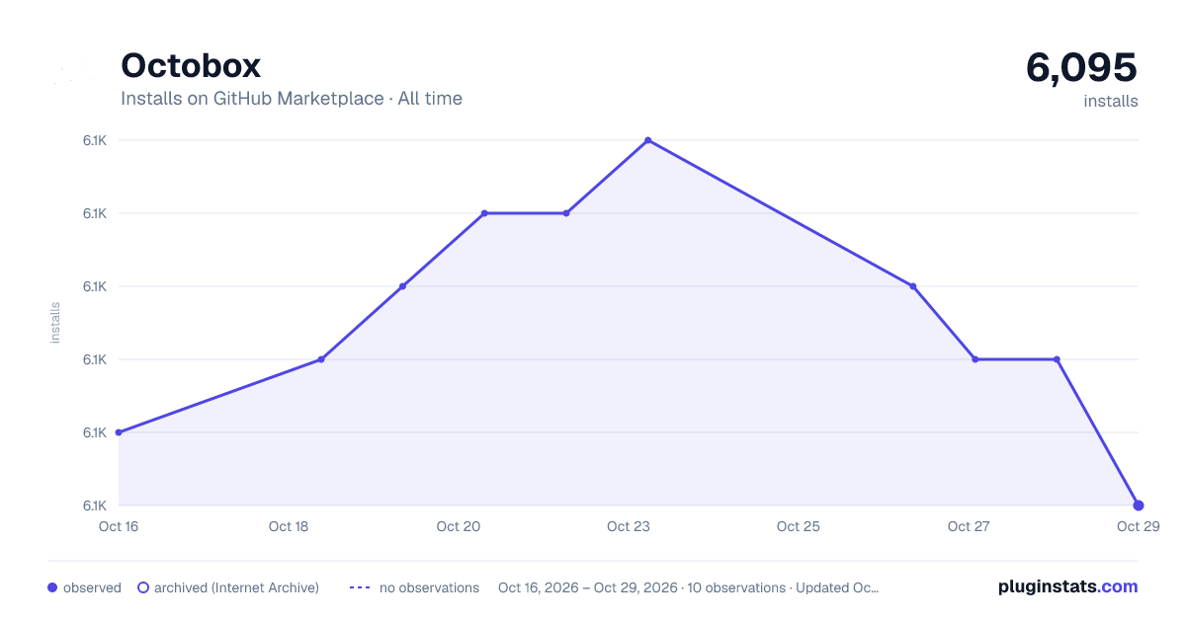
Task: Click the 'archived (Internet Archive)' legend label
Action: (x=236, y=587)
